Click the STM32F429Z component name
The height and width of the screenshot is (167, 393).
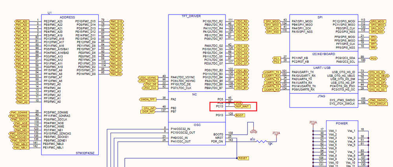(x=86, y=153)
